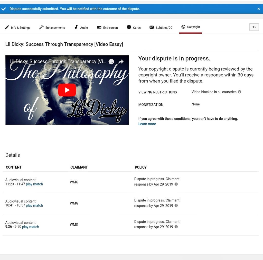Click info icon next to Video blocked in all countries
Image resolution: width=263 pixels, height=260 pixels.
240,92
